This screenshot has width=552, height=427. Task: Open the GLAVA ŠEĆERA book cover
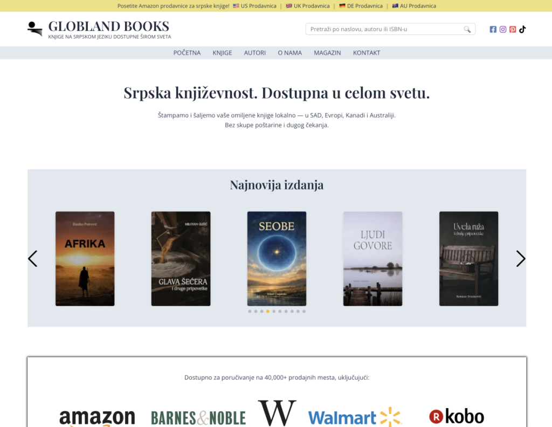point(181,259)
